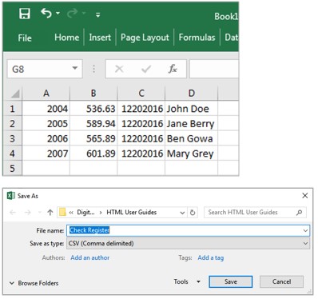318x299 pixels.
Task: Click Add an author link
Action: (x=90, y=257)
